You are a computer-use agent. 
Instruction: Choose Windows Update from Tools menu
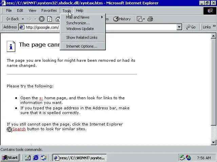click(x=83, y=29)
